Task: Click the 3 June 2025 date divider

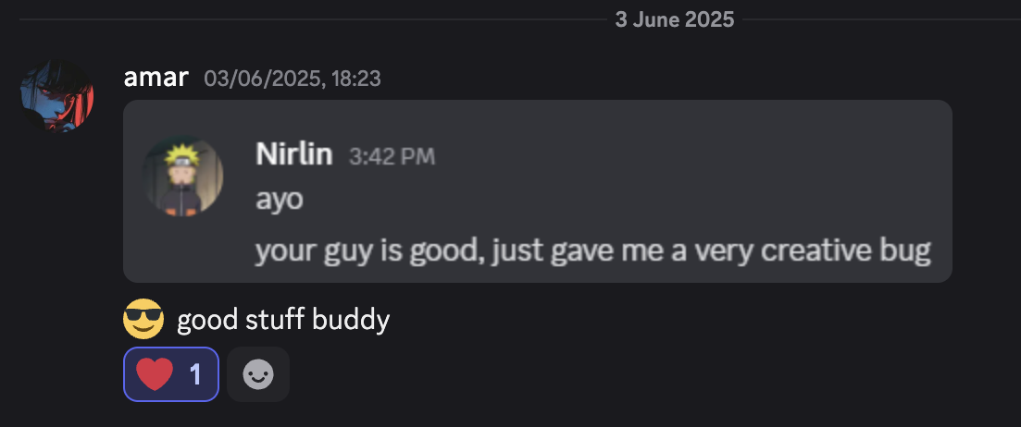Action: tap(675, 20)
